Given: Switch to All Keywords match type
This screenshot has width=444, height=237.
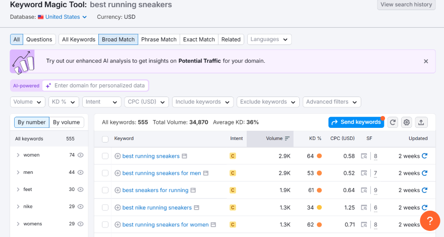Looking at the screenshot, I should point(79,39).
